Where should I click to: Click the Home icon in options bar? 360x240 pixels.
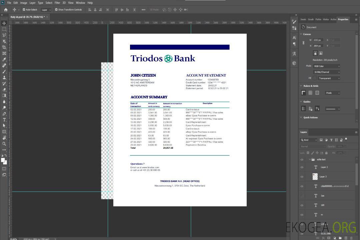pyautogui.click(x=6, y=10)
